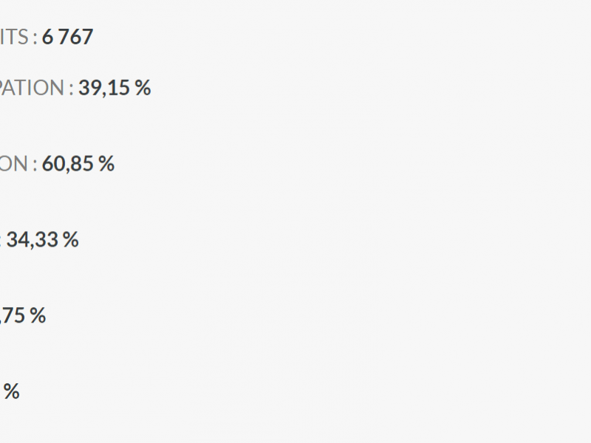Click the 767 portion of the number
Screen dimensions: 591x443
click(75, 37)
